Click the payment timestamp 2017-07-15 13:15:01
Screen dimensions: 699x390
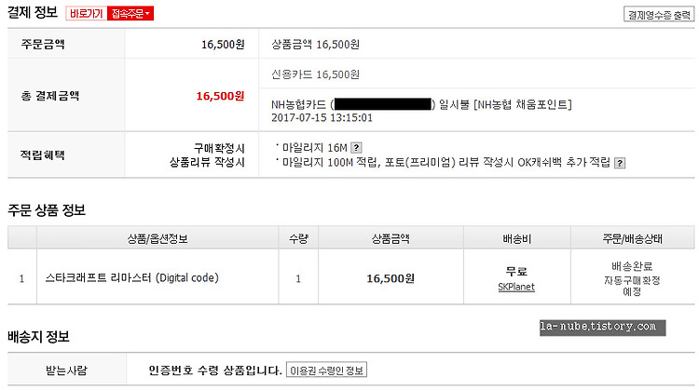322,117
